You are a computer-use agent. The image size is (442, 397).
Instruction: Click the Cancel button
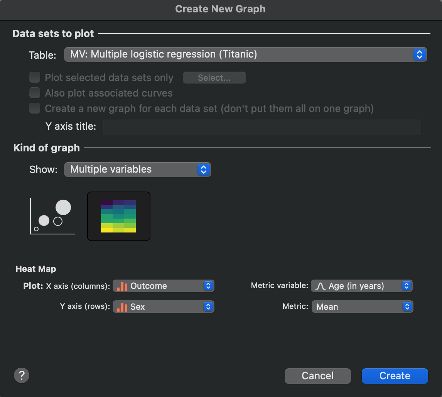(317, 376)
